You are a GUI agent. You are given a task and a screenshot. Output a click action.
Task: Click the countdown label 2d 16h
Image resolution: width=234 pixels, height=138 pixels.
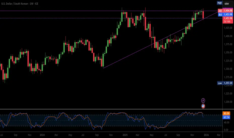tap(227, 22)
